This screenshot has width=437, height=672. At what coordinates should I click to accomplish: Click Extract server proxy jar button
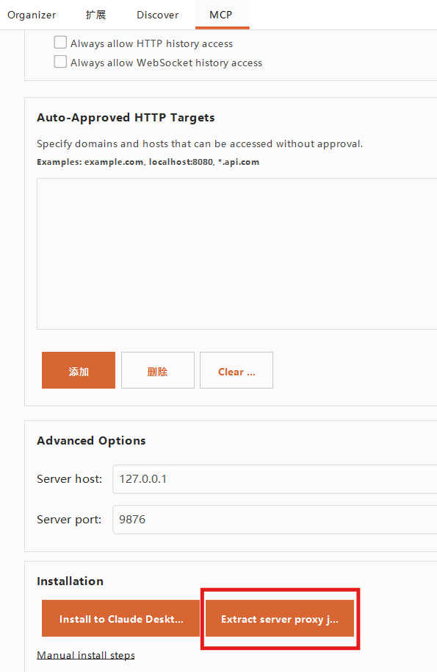coord(280,618)
